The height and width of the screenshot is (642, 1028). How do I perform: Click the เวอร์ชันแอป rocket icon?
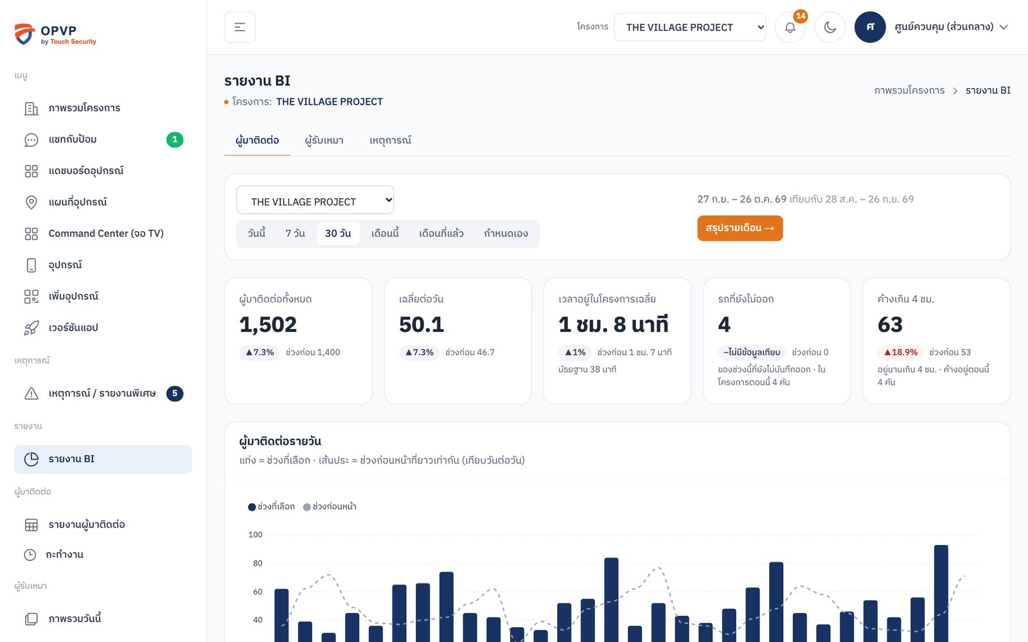[x=31, y=328]
